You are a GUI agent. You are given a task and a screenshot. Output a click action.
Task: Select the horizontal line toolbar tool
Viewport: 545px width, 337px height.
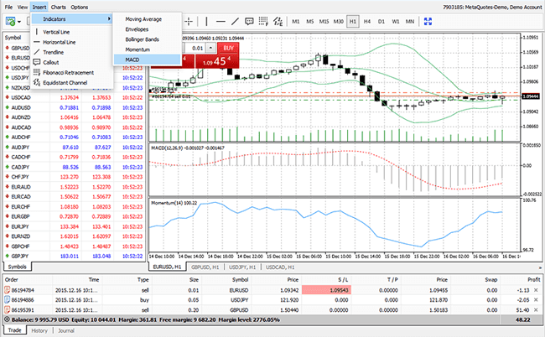pos(221,22)
